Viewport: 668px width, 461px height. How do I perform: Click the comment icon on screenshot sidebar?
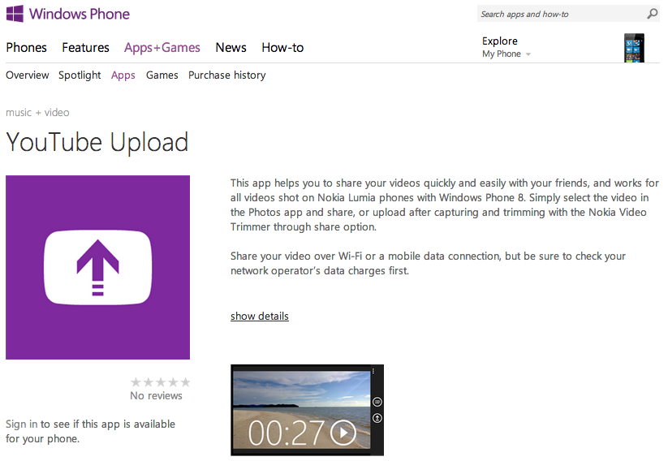coord(377,402)
